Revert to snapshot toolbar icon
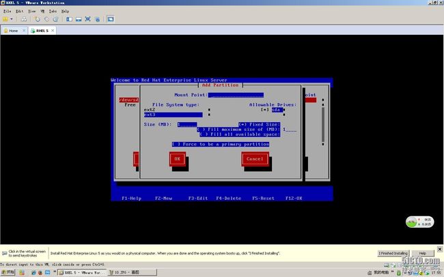This screenshot has width=444, height=277. click(46, 19)
